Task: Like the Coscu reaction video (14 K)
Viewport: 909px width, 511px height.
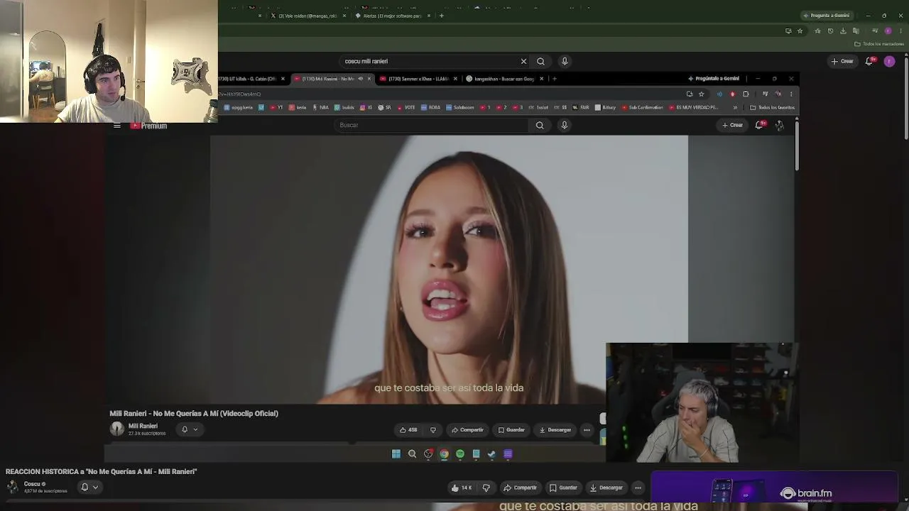Action: [462, 488]
